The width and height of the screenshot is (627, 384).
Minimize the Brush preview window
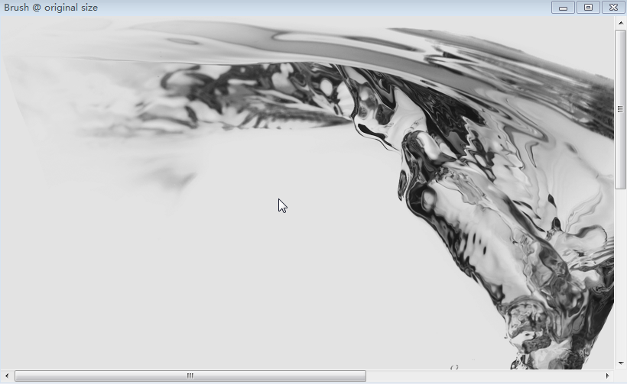(563, 8)
